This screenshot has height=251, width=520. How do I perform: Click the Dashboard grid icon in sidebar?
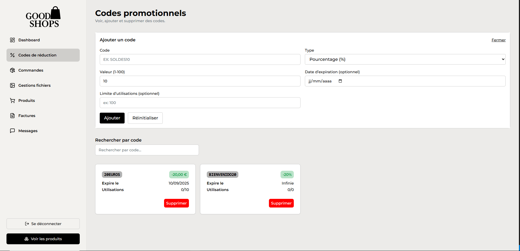(12, 40)
